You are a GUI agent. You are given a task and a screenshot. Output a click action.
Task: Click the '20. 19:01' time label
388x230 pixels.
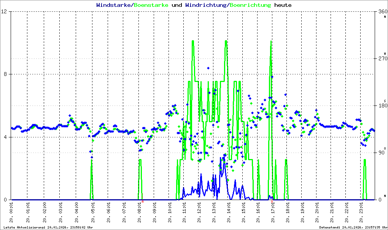tap(302, 213)
